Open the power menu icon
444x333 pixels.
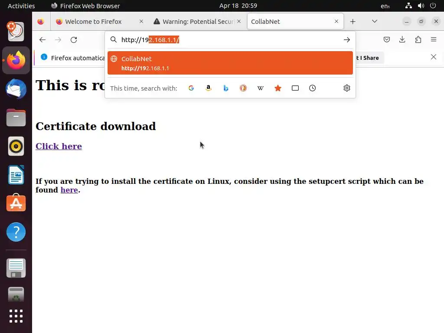point(433,6)
